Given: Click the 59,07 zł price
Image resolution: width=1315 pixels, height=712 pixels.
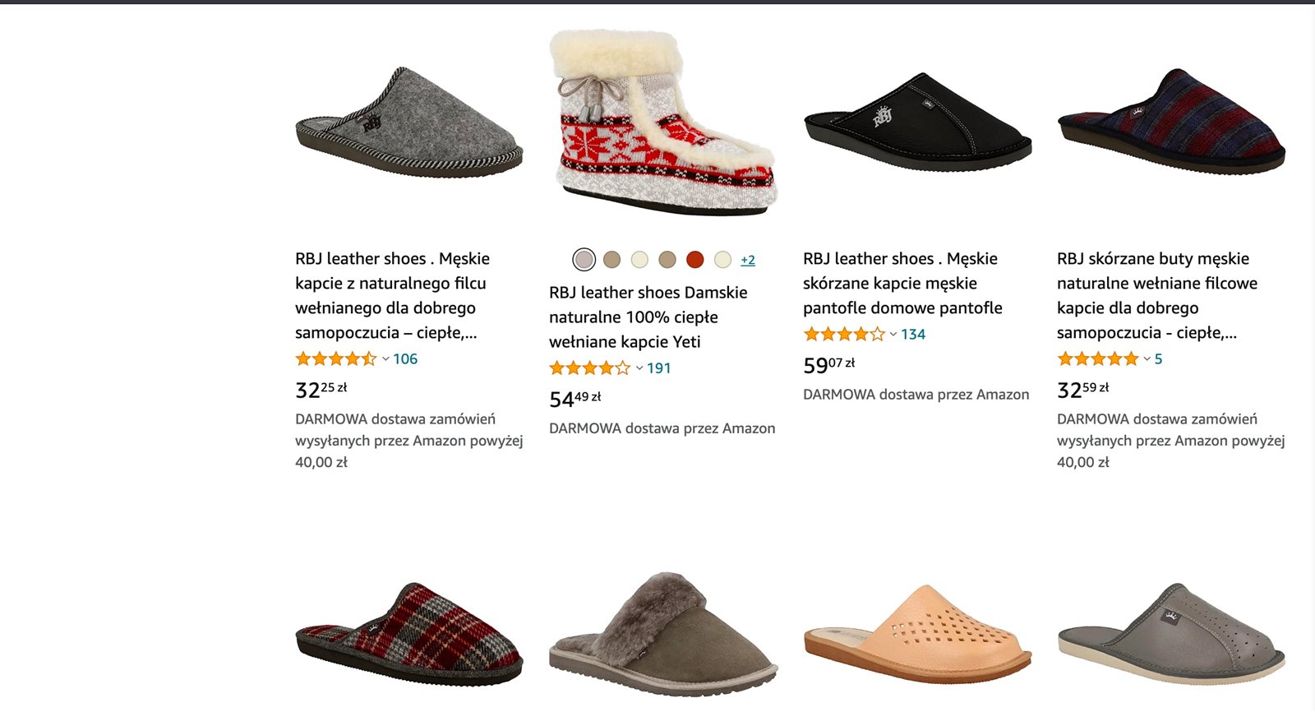Looking at the screenshot, I should 828,365.
